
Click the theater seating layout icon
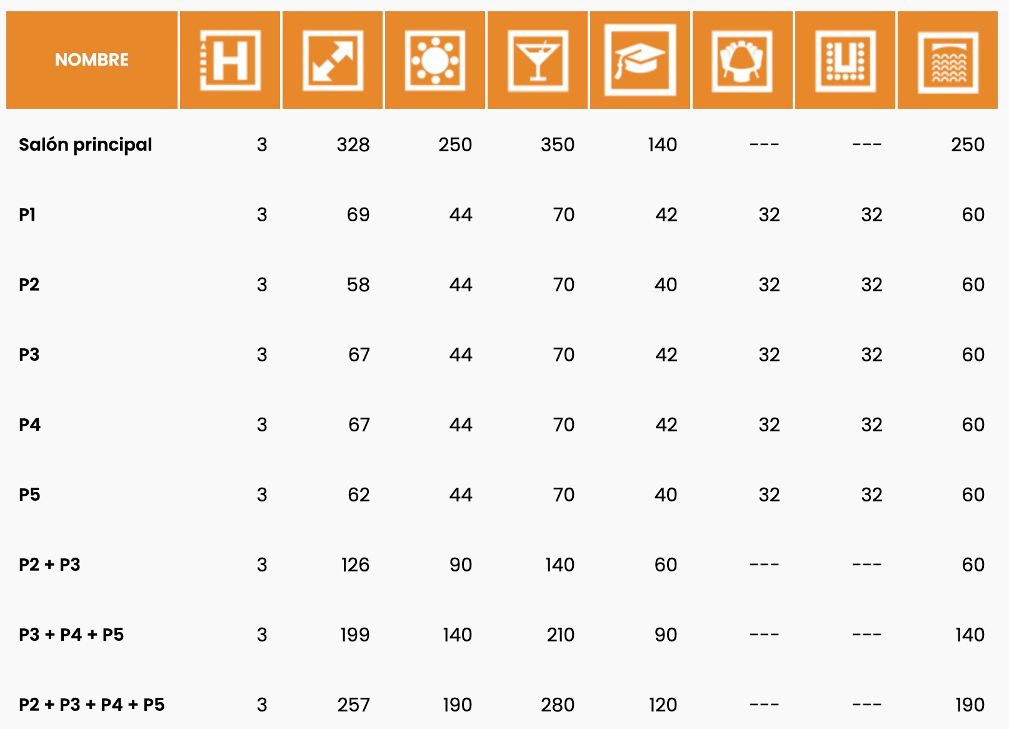click(948, 61)
